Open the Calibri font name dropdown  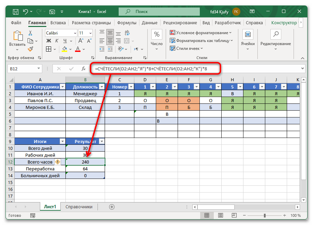pos(75,33)
